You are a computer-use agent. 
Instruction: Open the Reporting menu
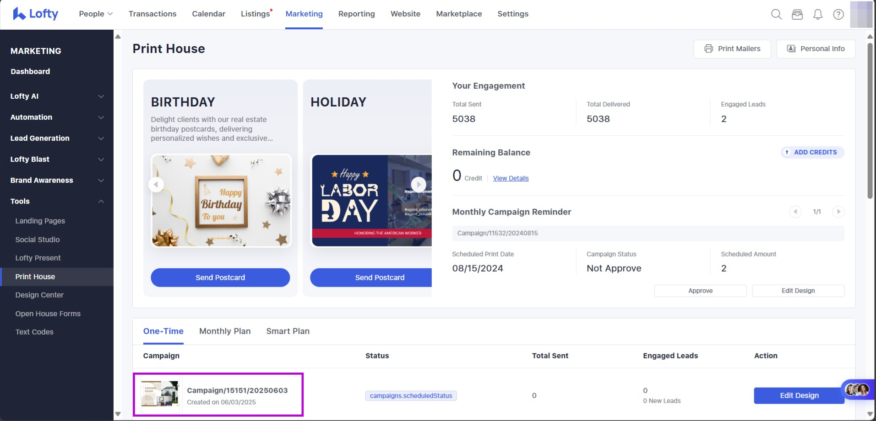(356, 14)
